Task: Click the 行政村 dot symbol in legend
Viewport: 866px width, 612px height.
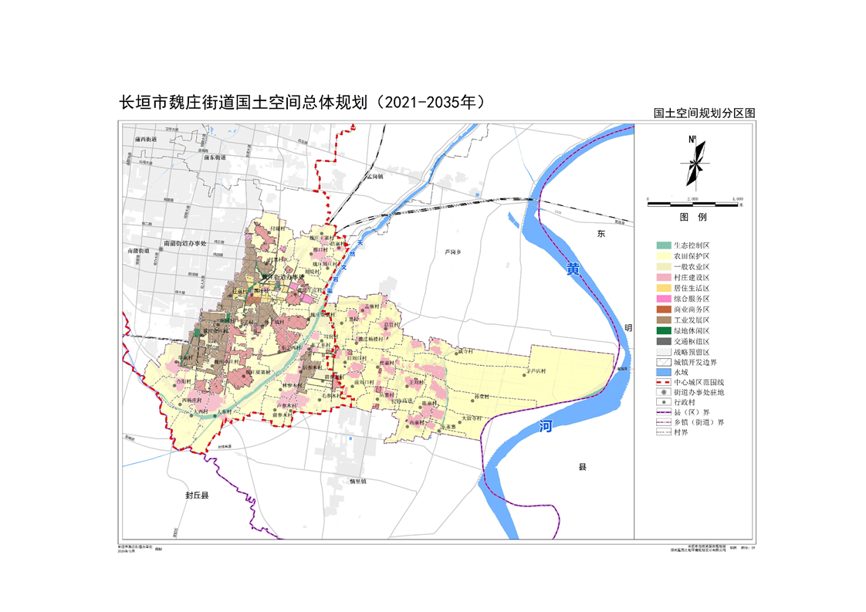Action: [661, 402]
